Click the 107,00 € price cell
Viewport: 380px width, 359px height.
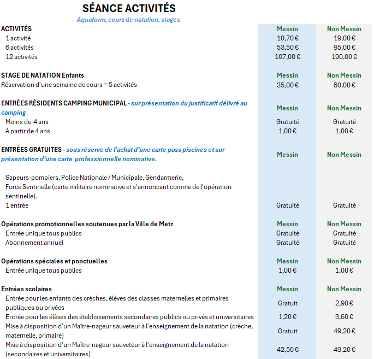click(288, 57)
